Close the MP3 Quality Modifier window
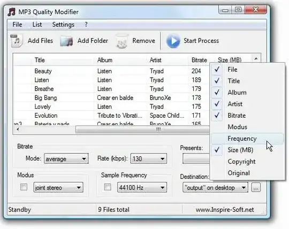 coord(256,10)
